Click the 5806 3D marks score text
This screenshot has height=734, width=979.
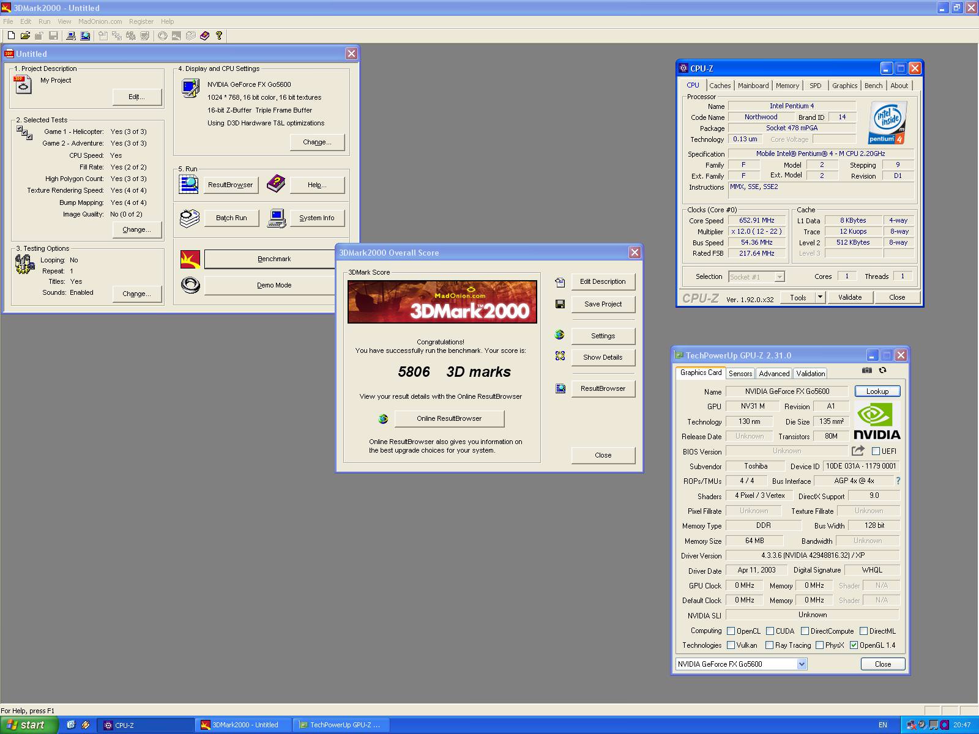454,372
